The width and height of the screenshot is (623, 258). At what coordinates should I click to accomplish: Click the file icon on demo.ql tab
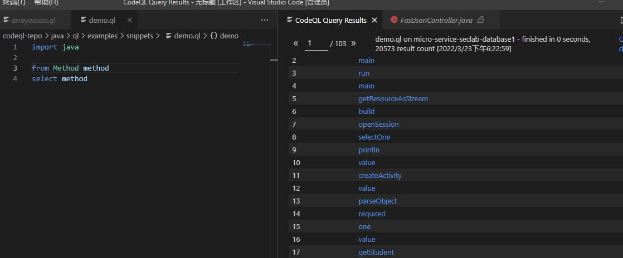tap(83, 20)
